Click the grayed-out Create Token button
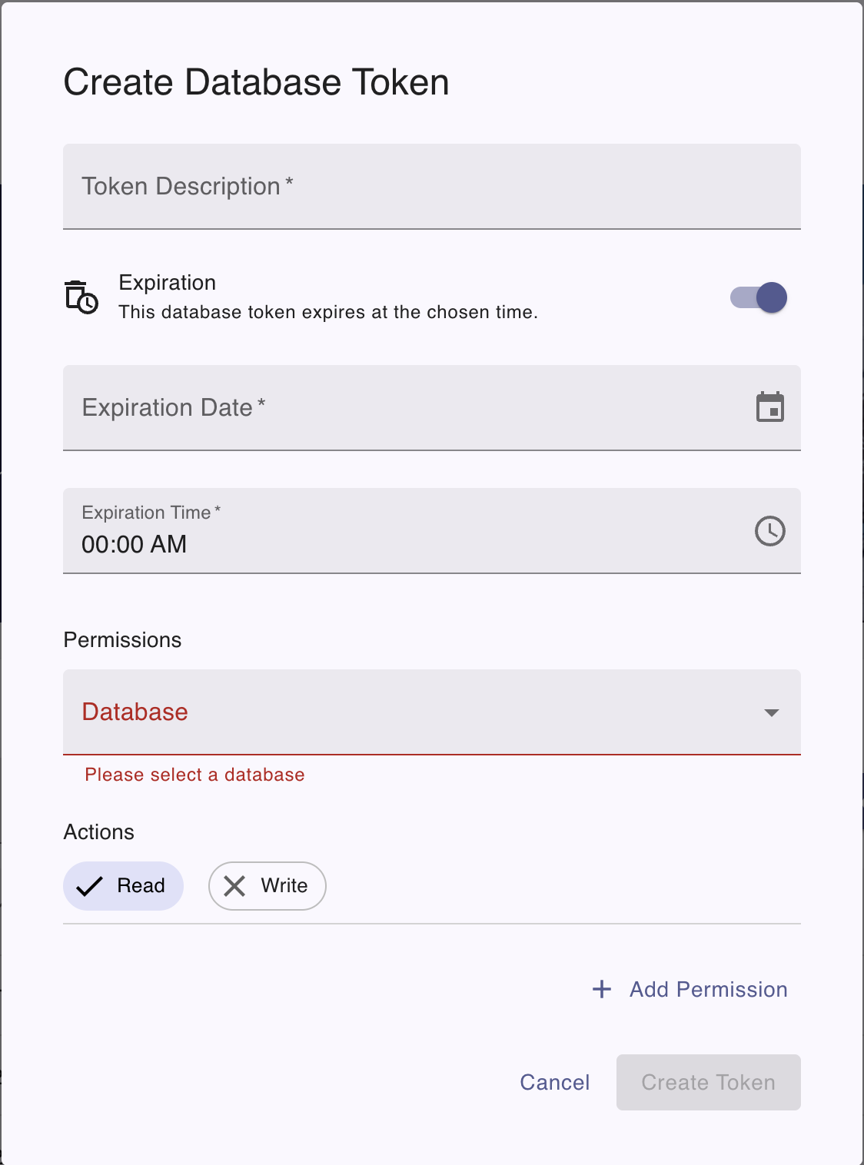This screenshot has height=1165, width=864. [708, 1083]
